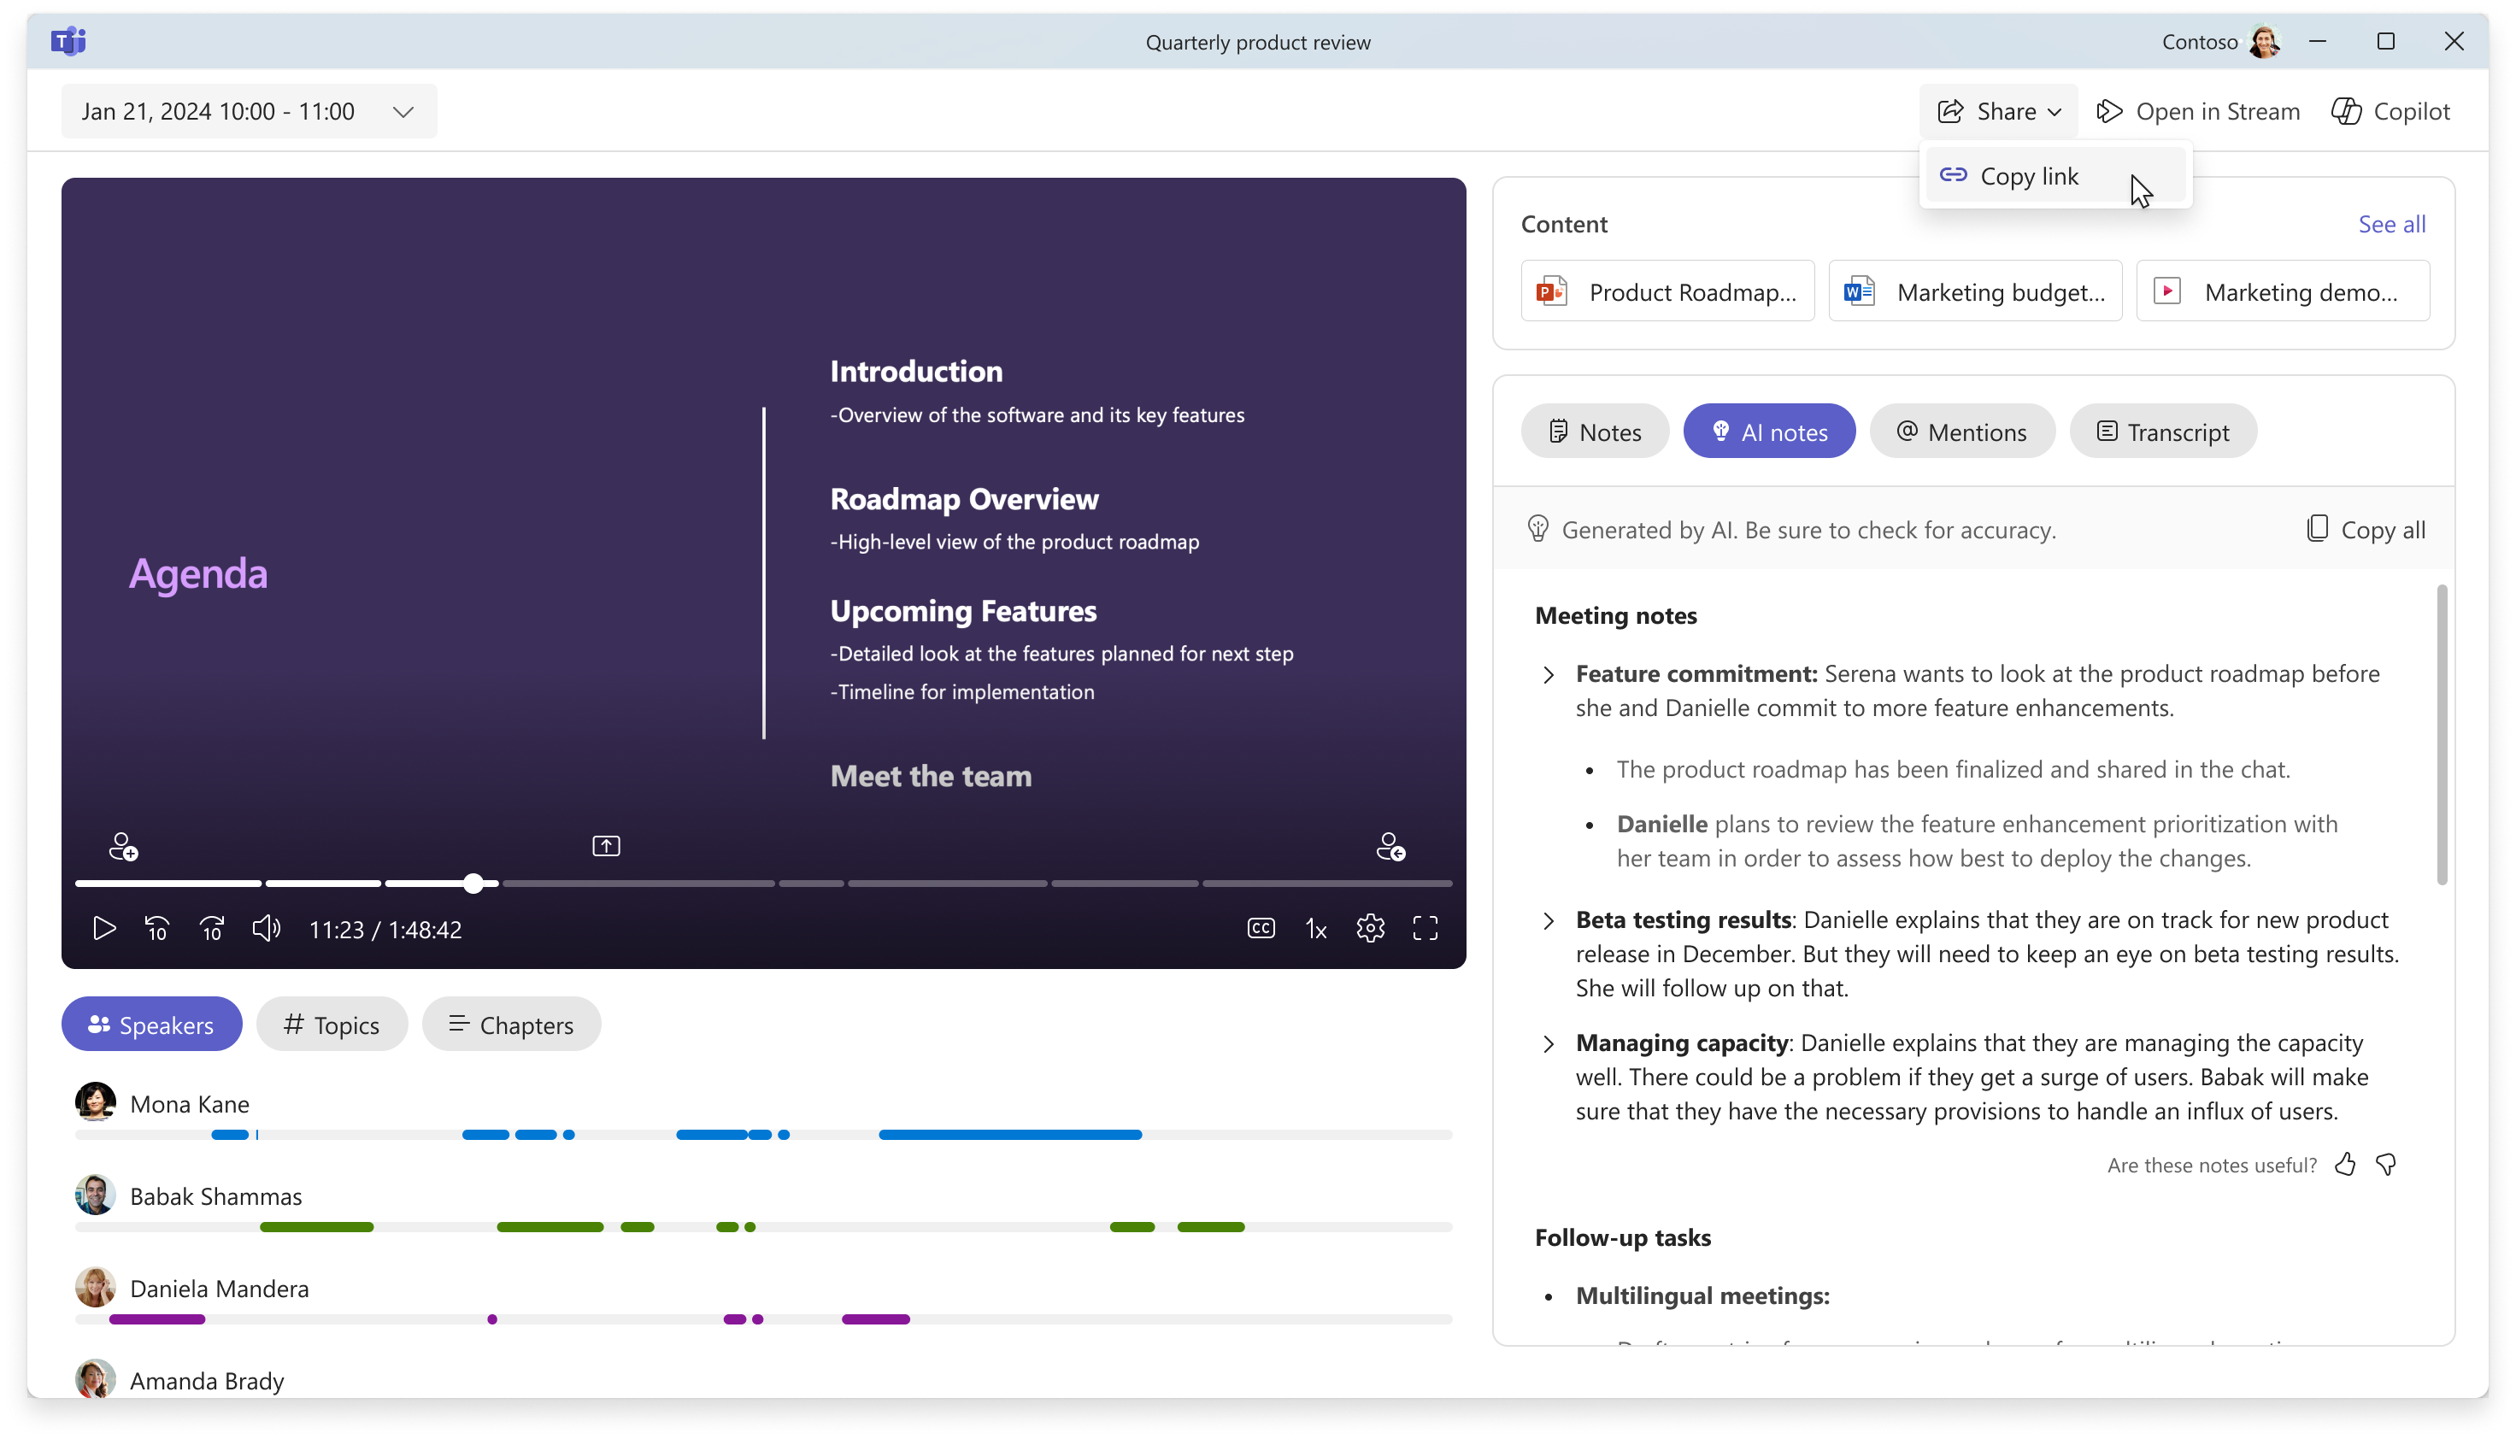Screen dimensions: 2516x1439
Task: Click the Roadmap Overview slide heading
Action: point(963,499)
